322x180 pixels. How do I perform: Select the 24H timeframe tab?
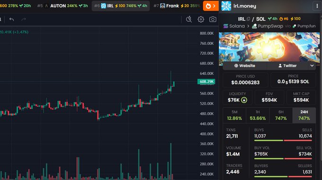(x=304, y=115)
